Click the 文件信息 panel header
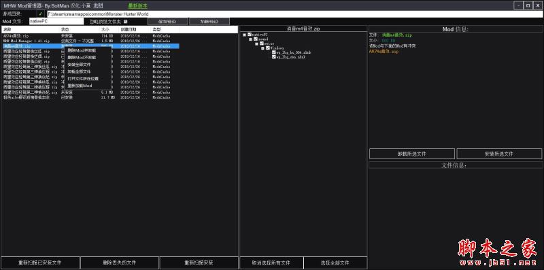 pos(455,165)
